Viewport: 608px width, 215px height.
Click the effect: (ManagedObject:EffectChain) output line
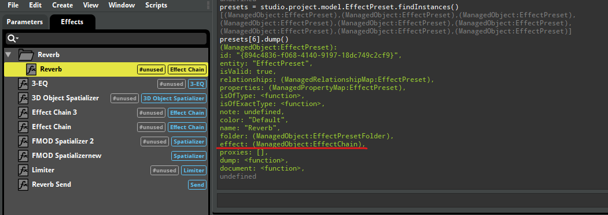coord(293,144)
